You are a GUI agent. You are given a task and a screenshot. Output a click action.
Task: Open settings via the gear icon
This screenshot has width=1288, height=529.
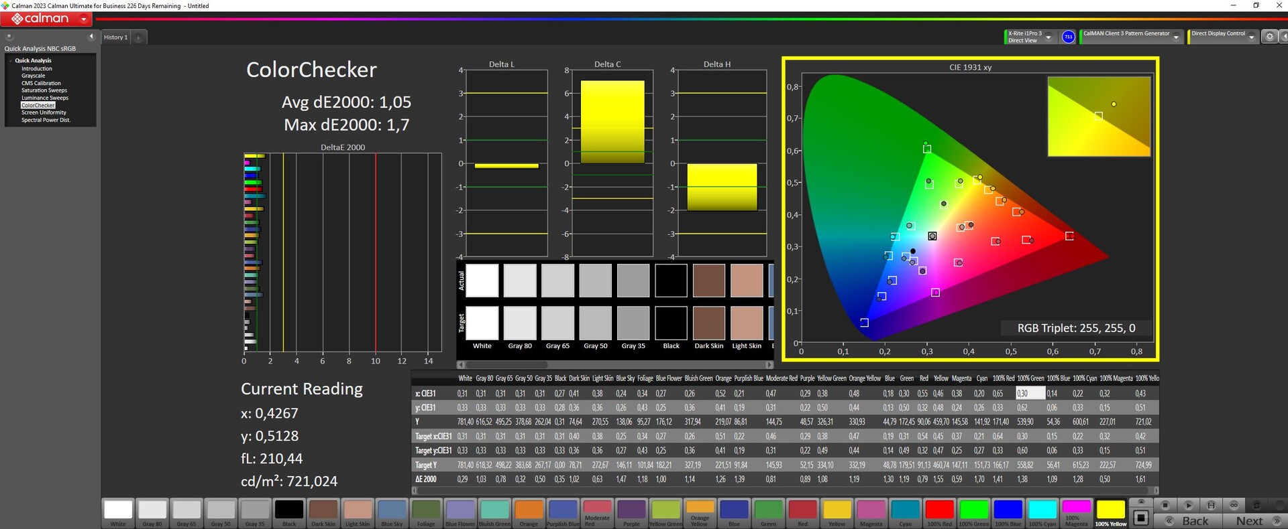pyautogui.click(x=1269, y=37)
